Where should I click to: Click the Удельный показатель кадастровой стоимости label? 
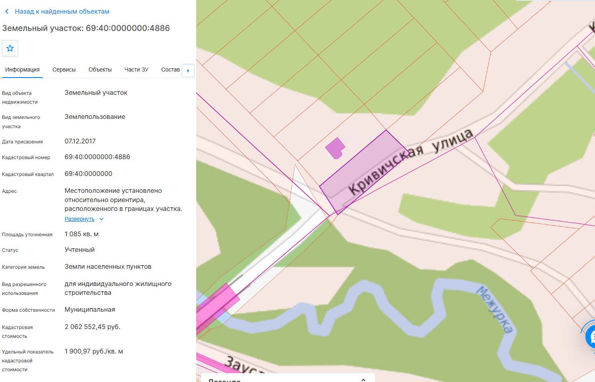pos(28,361)
